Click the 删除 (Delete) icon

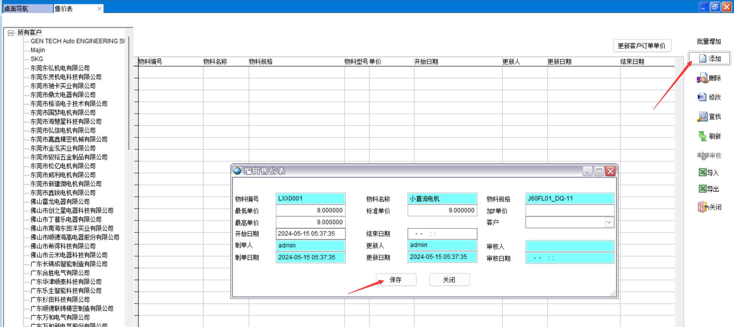click(702, 78)
